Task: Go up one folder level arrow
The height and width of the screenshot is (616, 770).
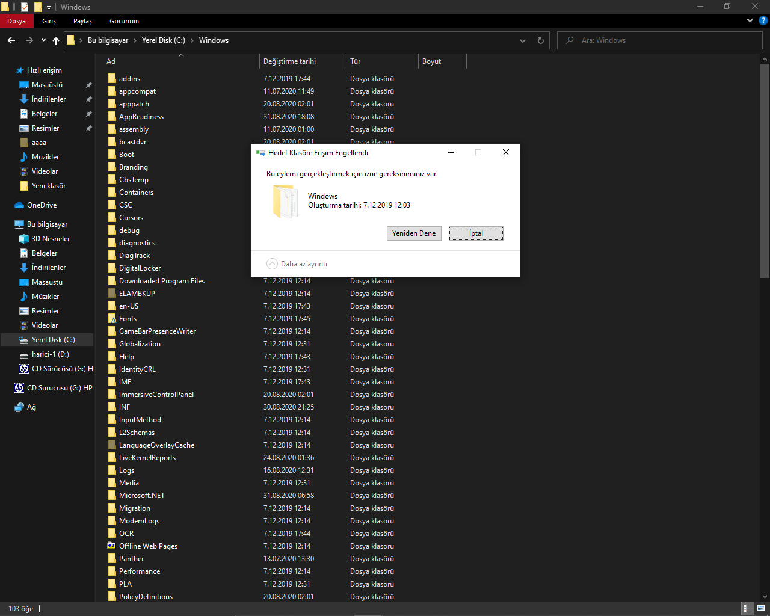Action: pyautogui.click(x=56, y=40)
